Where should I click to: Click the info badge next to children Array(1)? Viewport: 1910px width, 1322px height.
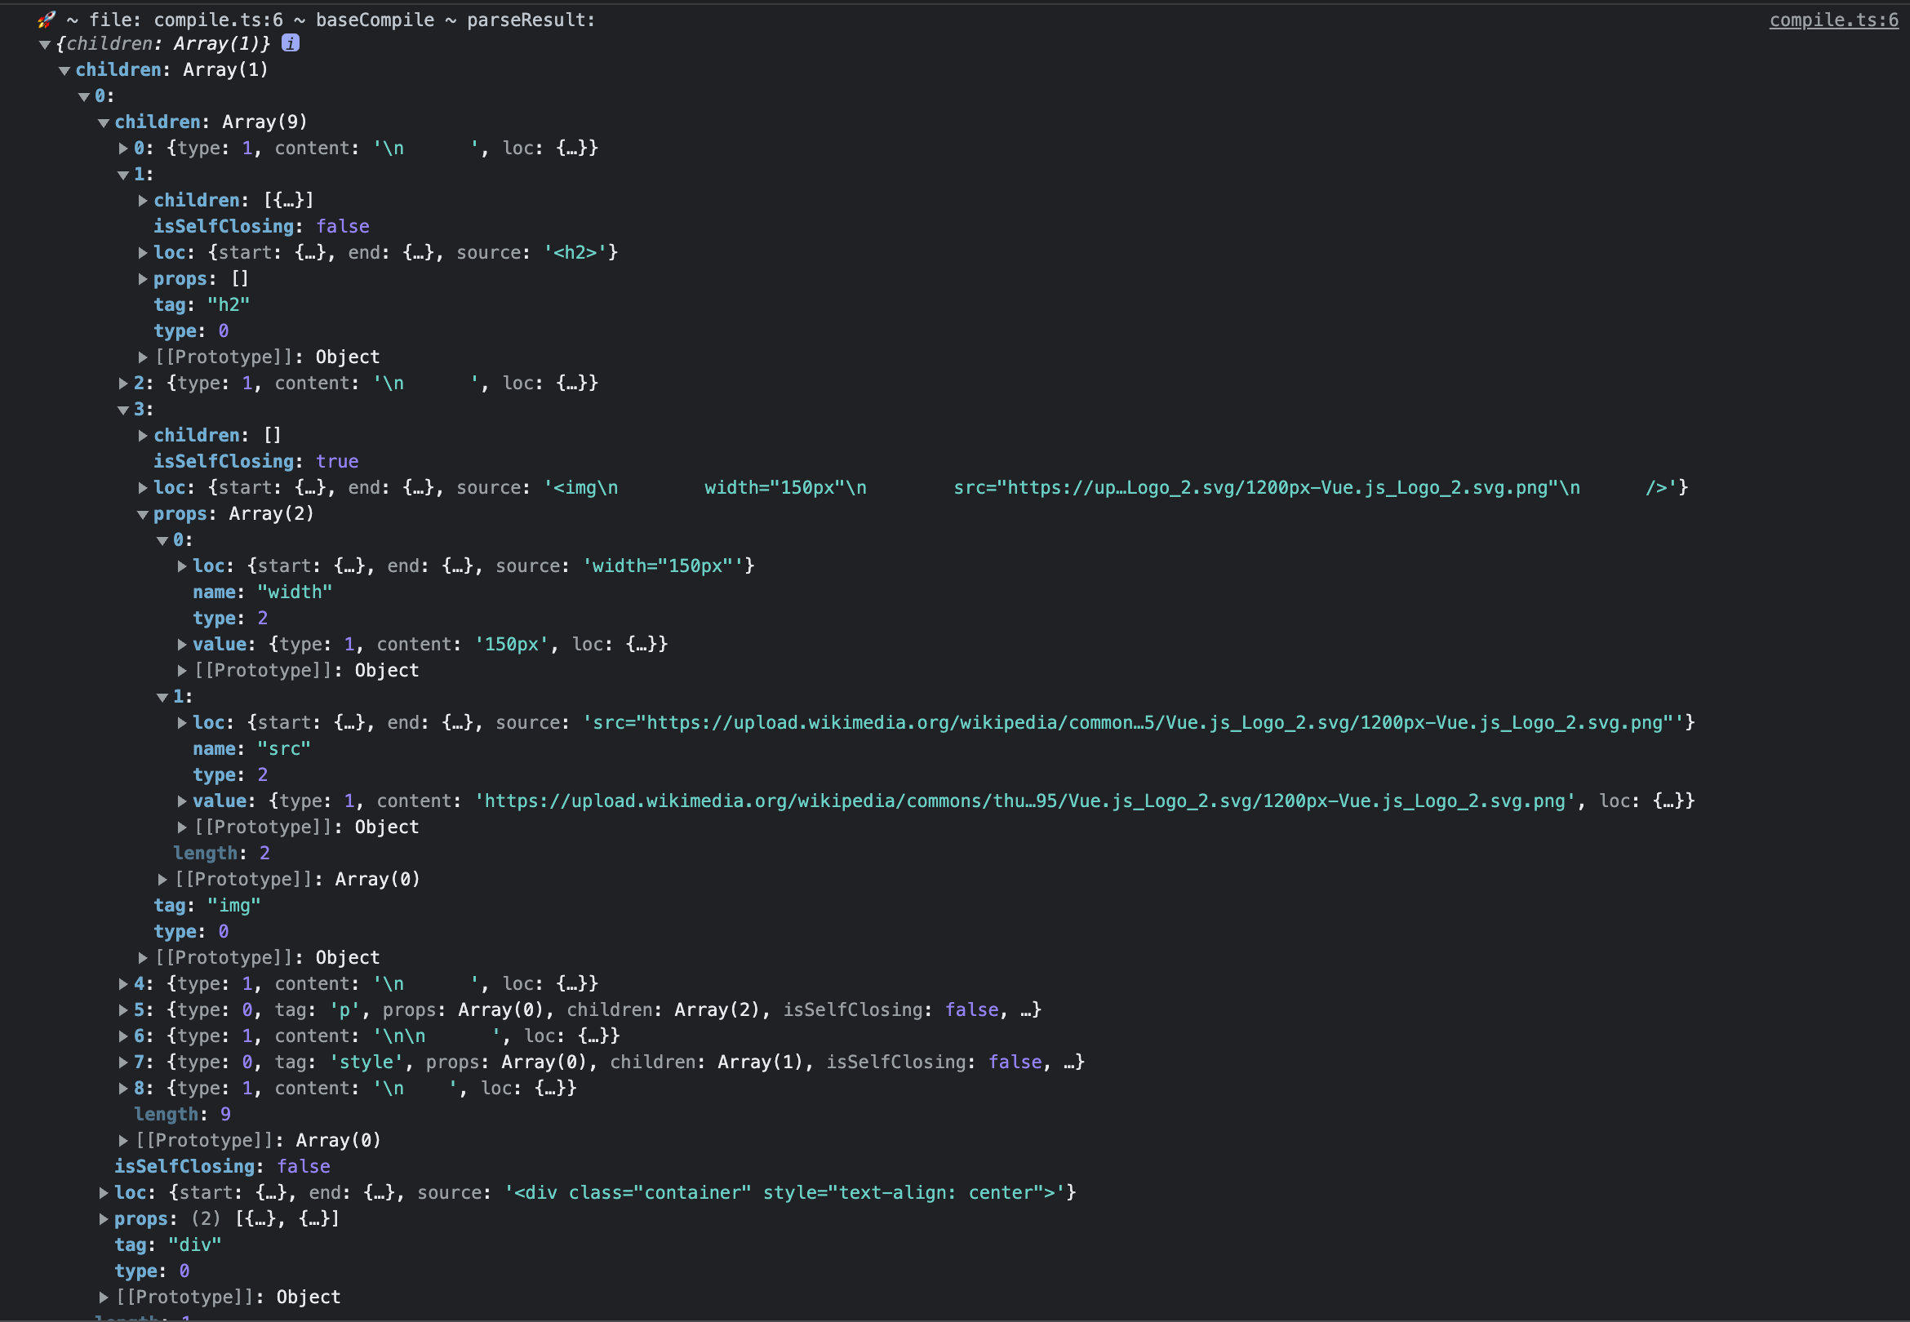click(x=291, y=43)
